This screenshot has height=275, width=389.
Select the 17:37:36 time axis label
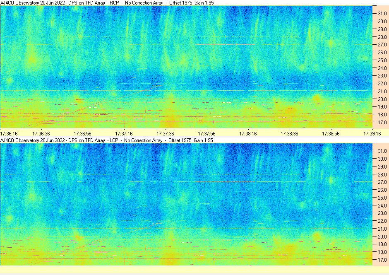tap(165, 133)
